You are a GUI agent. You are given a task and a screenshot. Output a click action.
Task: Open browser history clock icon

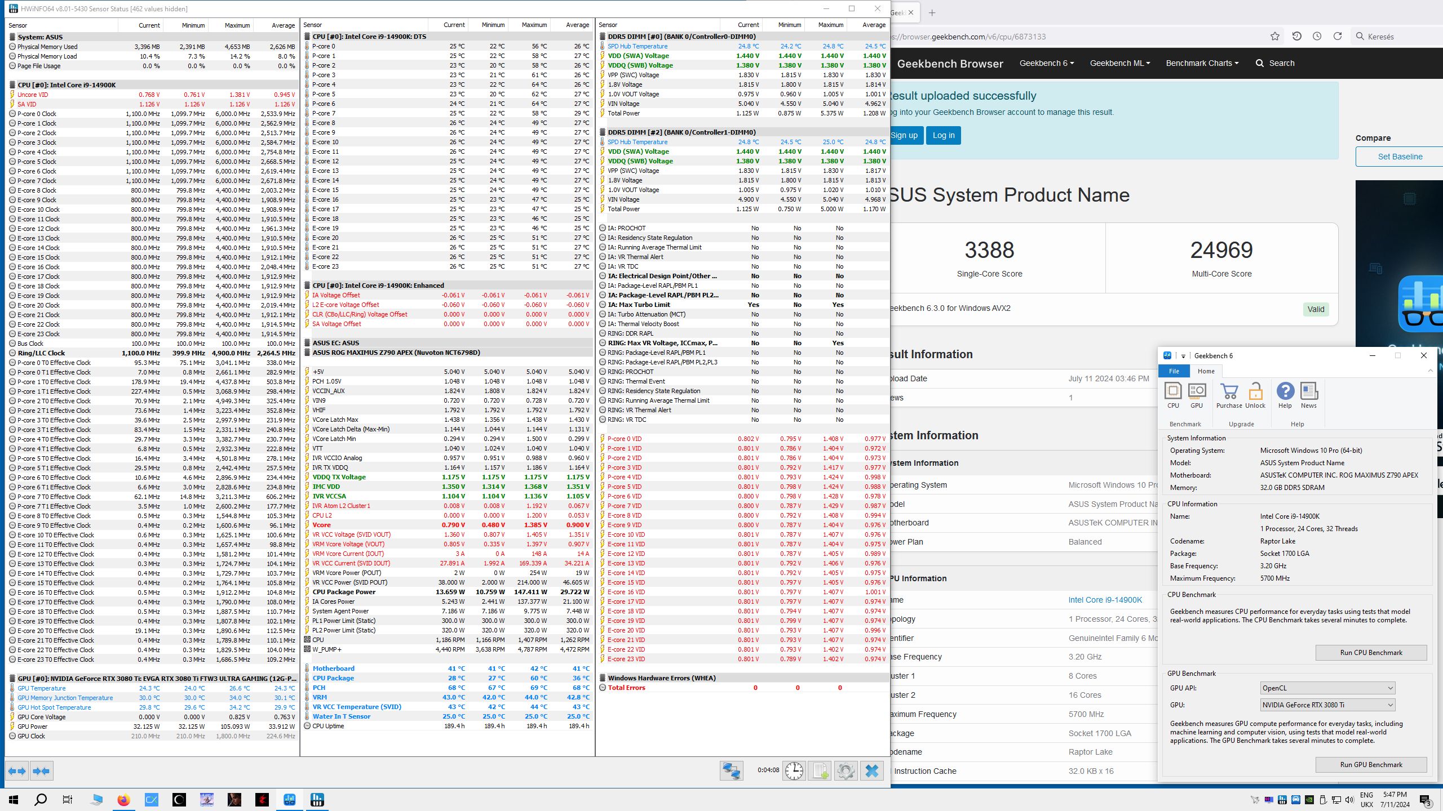point(1317,36)
